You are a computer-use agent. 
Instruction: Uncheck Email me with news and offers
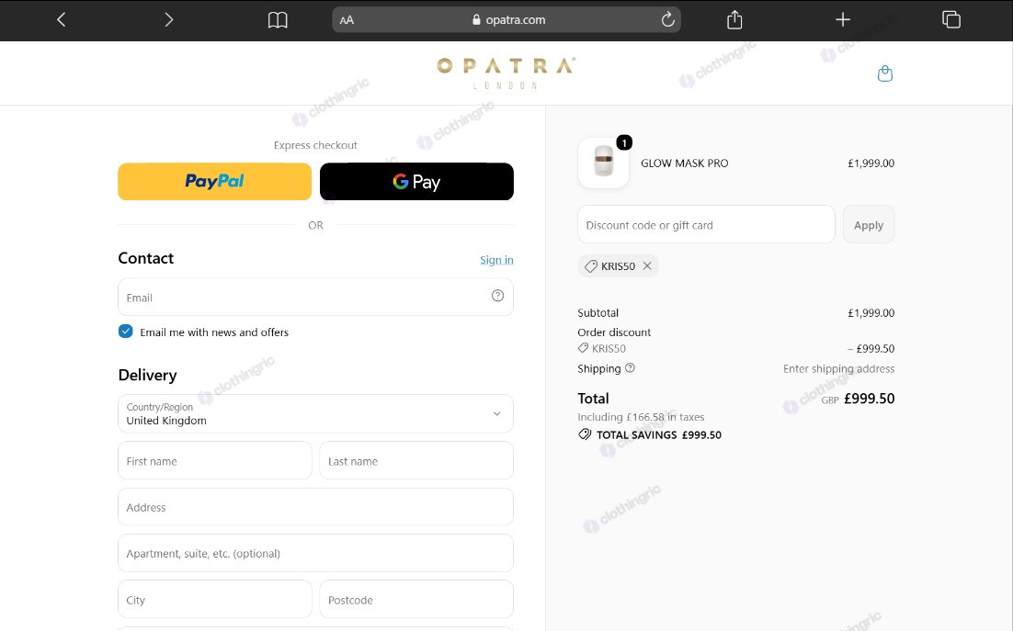point(125,332)
